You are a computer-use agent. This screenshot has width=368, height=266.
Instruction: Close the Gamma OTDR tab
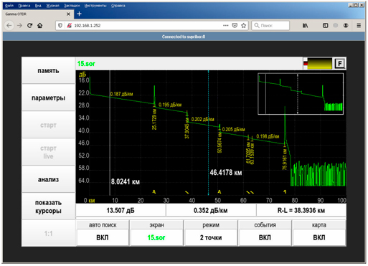pyautogui.click(x=68, y=14)
